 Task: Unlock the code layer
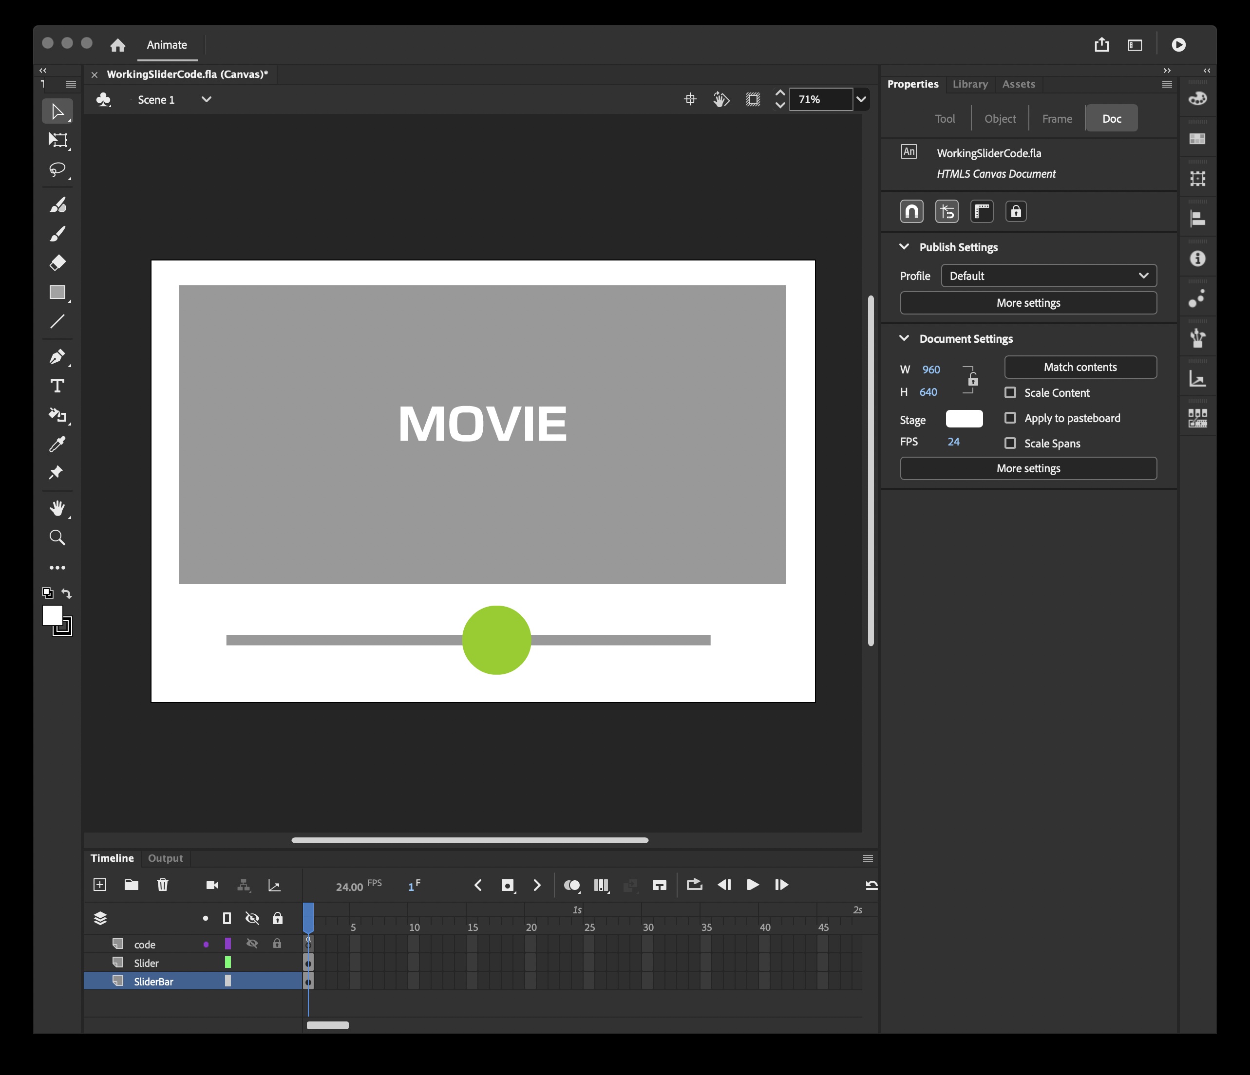tap(278, 944)
